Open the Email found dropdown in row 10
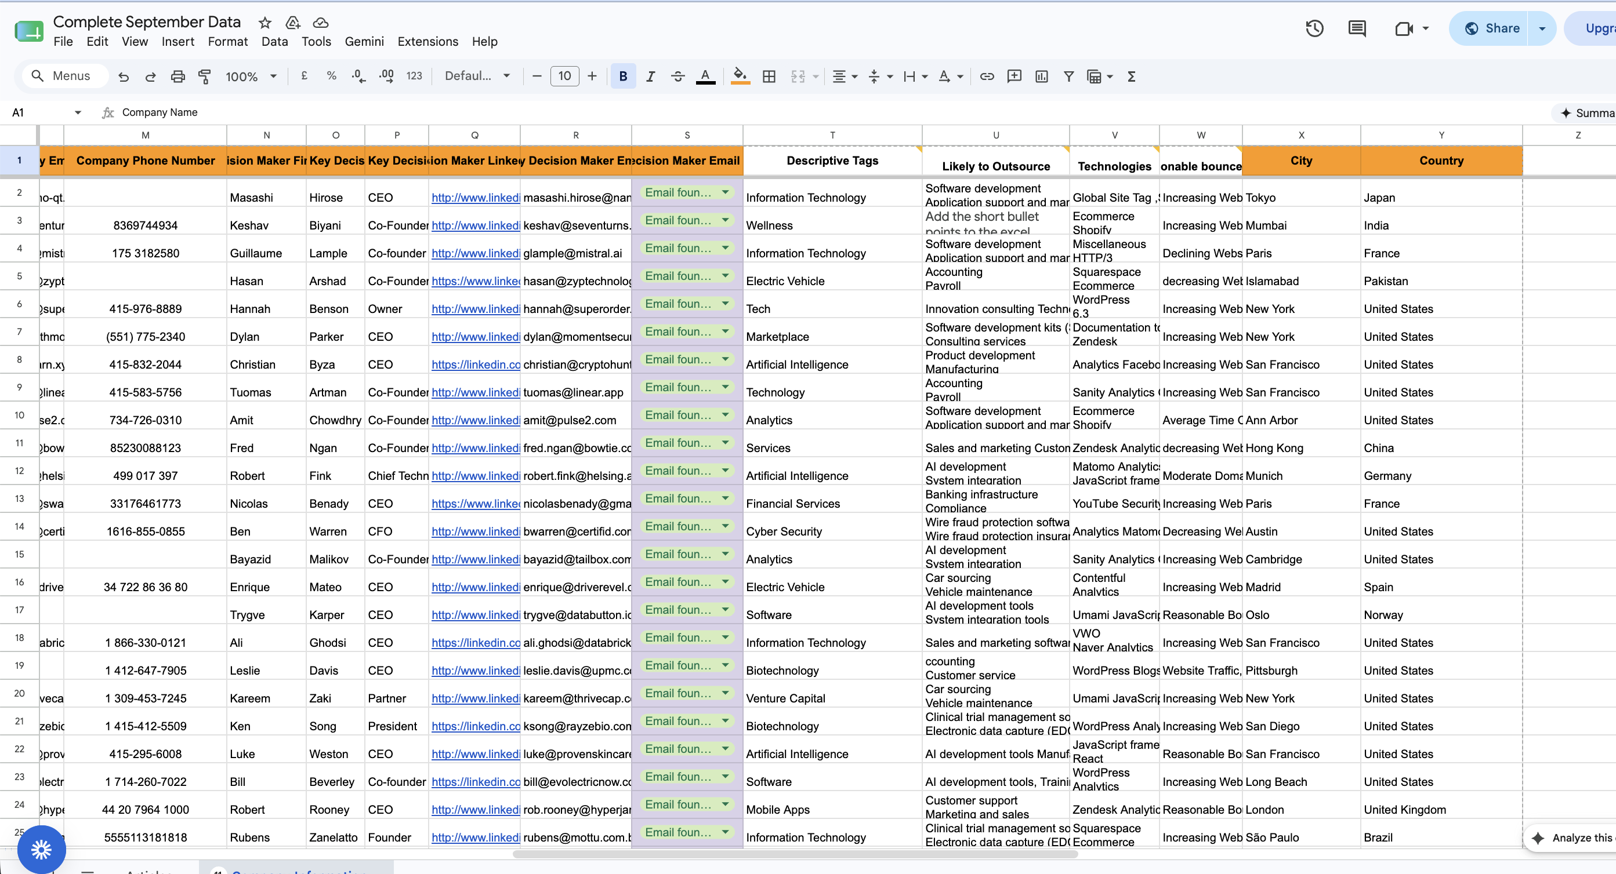 coord(725,414)
